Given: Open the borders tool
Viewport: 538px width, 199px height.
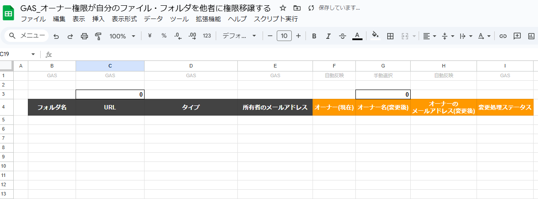Looking at the screenshot, I should [x=390, y=36].
